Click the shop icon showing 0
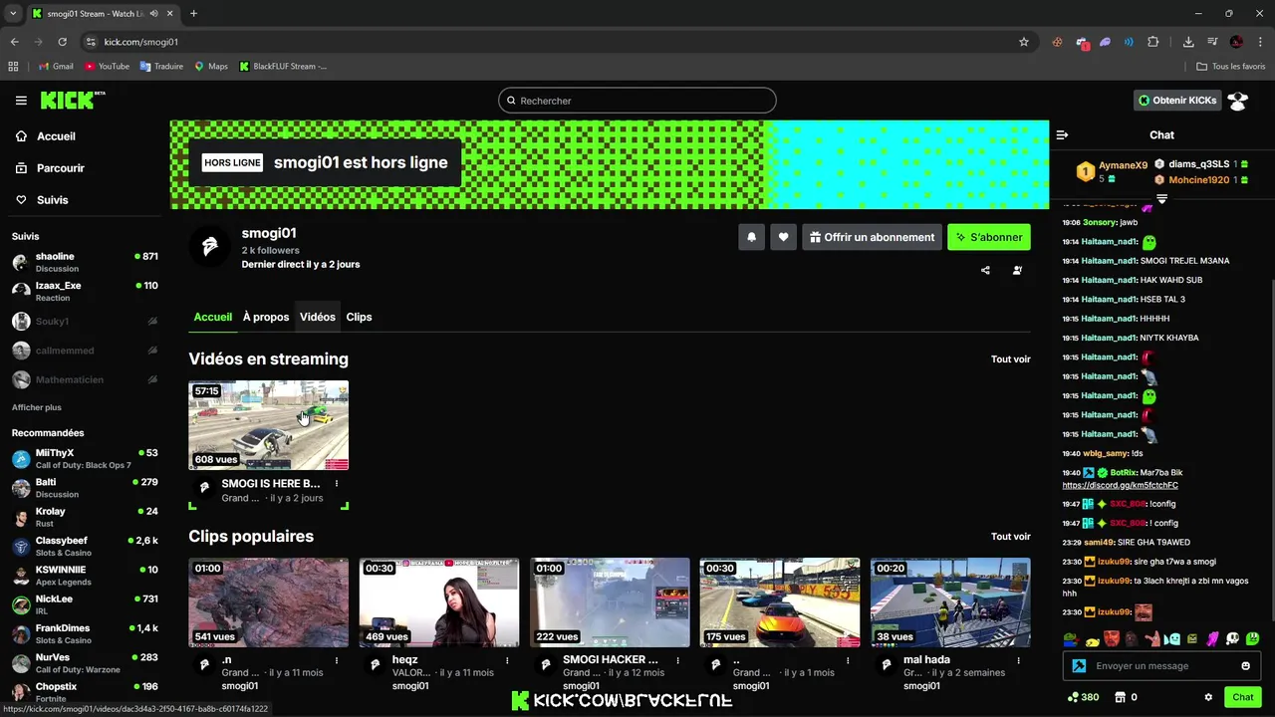1275x717 pixels. coord(1120,697)
